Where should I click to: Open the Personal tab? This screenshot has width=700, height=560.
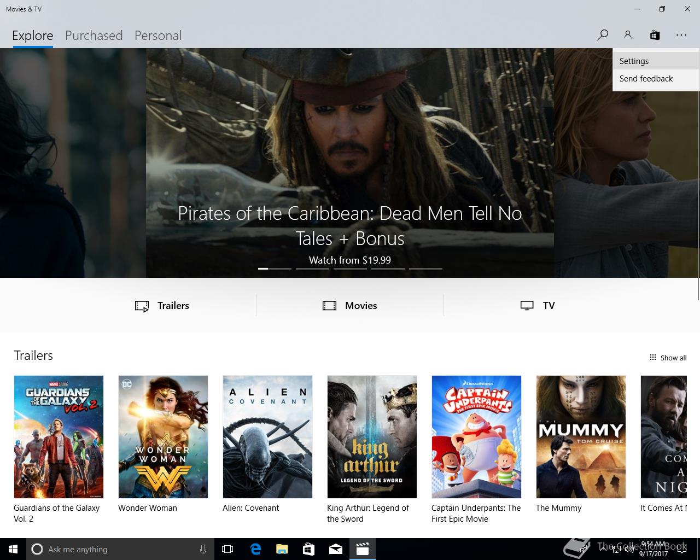(x=158, y=36)
